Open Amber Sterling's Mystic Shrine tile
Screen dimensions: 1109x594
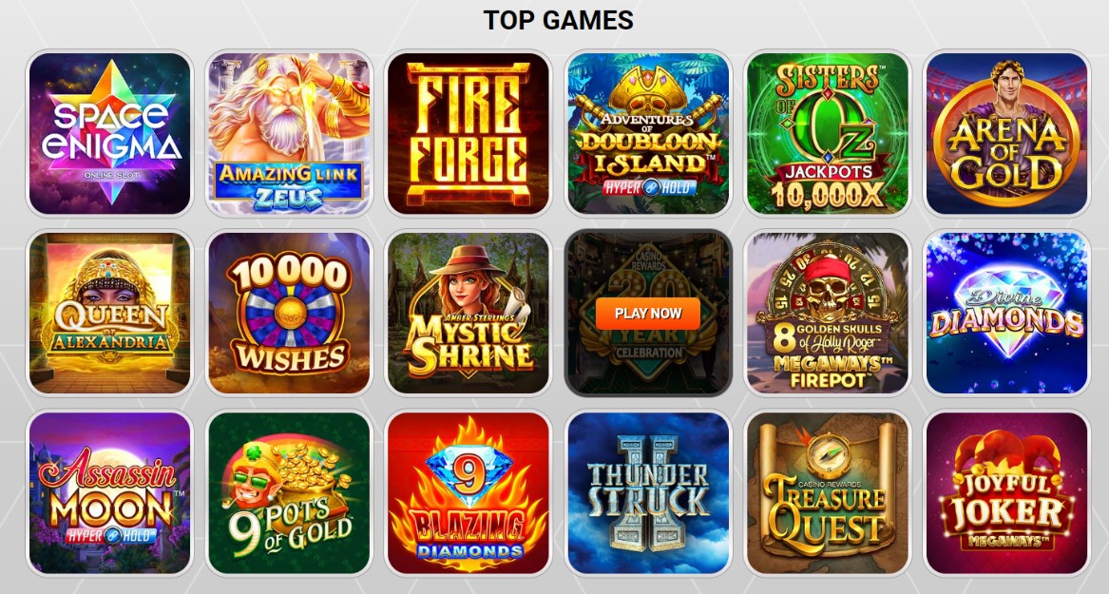coord(468,313)
